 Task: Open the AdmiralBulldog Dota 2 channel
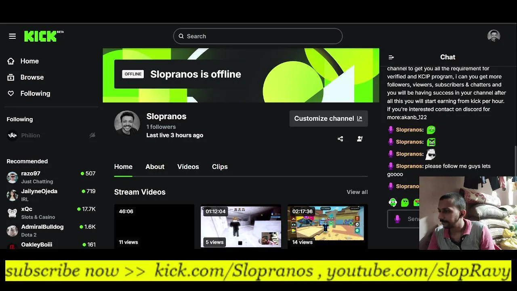(x=51, y=231)
